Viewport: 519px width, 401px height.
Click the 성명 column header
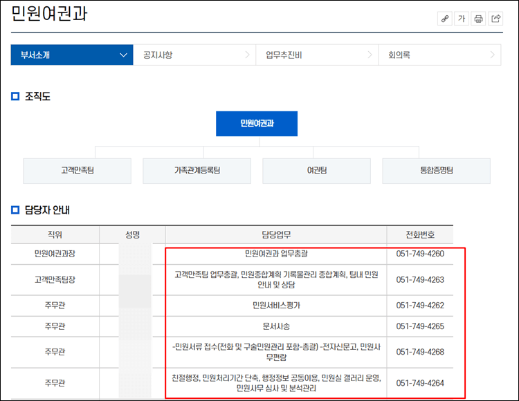click(x=132, y=234)
